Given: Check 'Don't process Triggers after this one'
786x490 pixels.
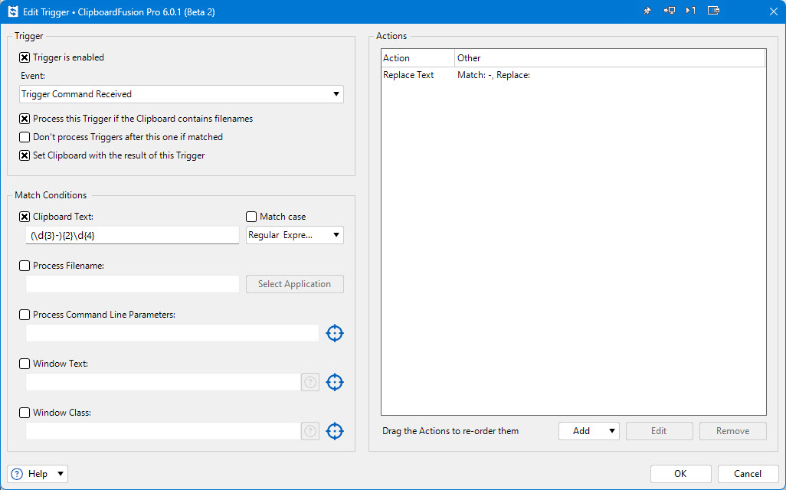Looking at the screenshot, I should pos(25,137).
